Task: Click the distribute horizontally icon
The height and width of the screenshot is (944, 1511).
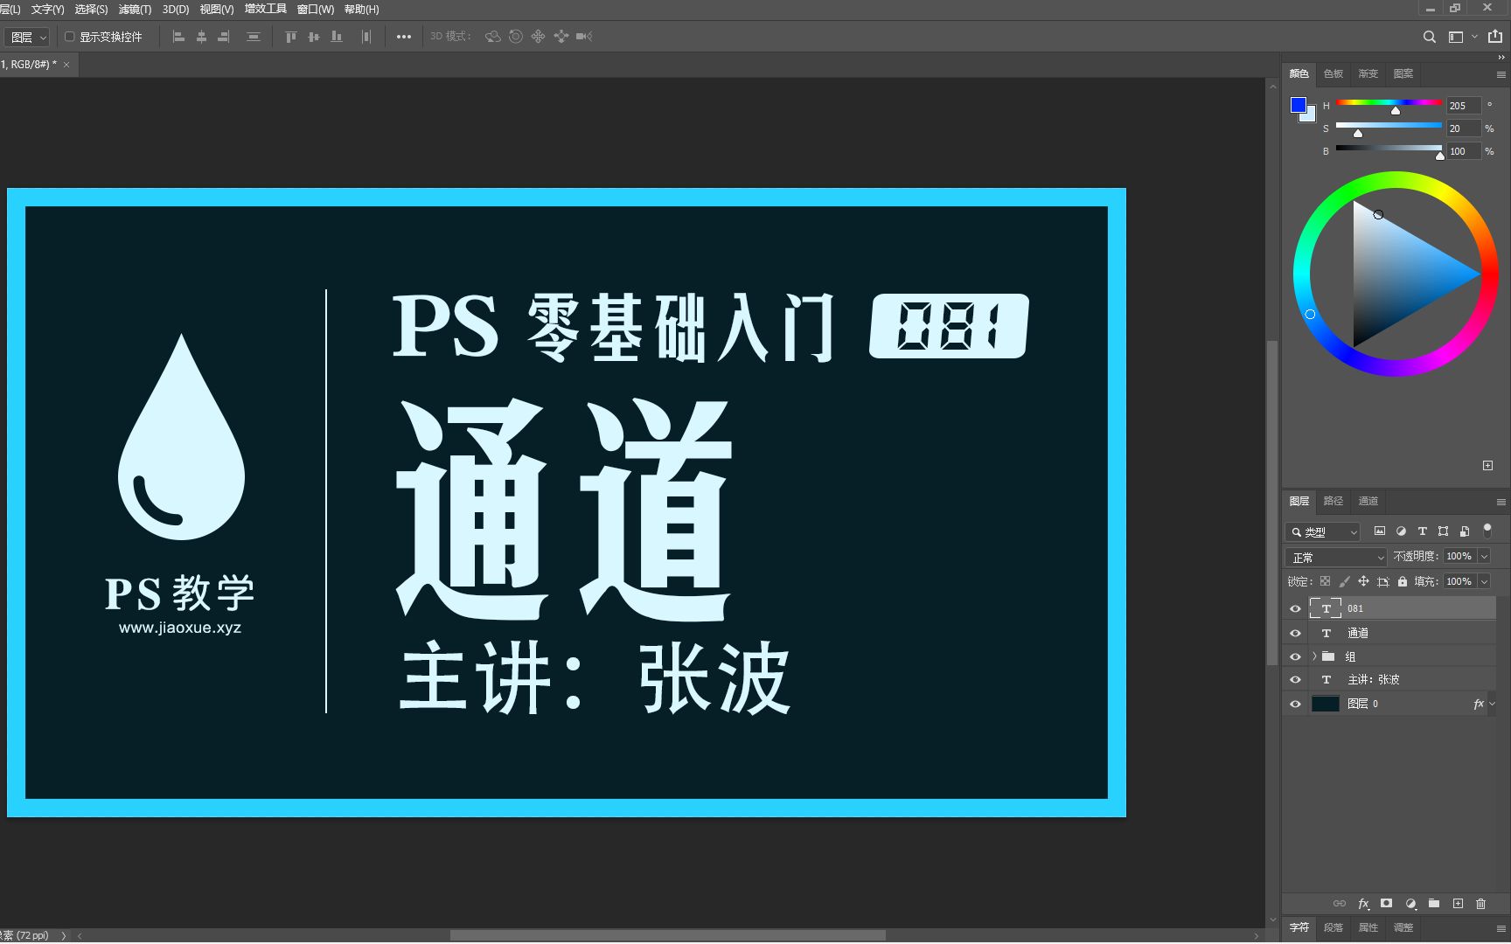Action: [x=366, y=37]
